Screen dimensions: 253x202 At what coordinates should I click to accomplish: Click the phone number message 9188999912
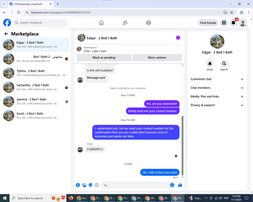pos(95,149)
